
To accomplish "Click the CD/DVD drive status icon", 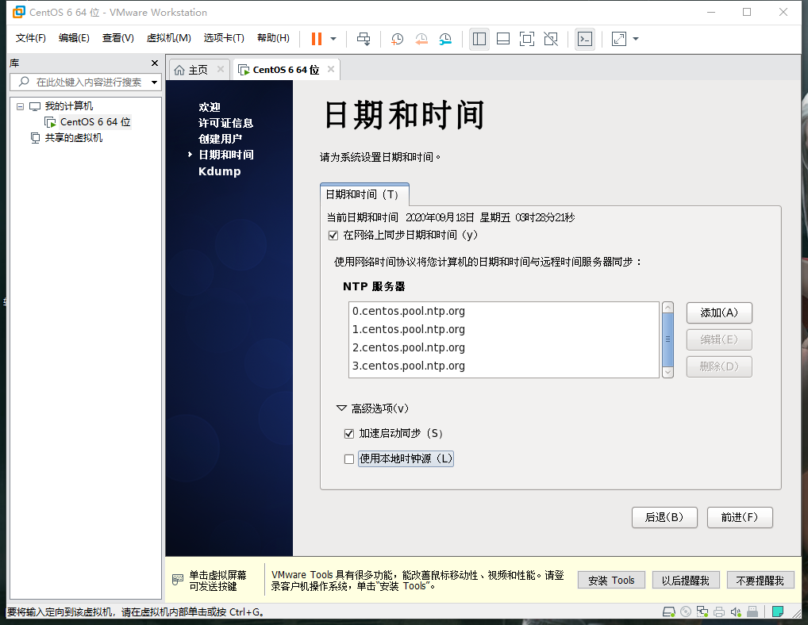I will click(685, 612).
